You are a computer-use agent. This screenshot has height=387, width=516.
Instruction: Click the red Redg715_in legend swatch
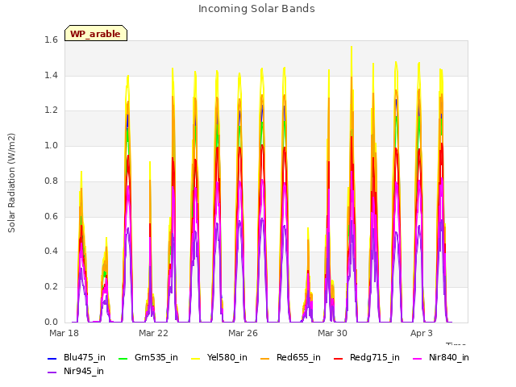pos(339,358)
